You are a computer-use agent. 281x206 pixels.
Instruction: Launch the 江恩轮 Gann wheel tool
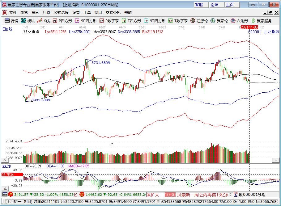(198, 21)
